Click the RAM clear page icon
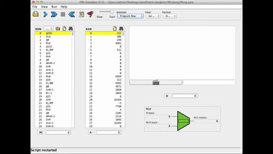The width and height of the screenshot is (273, 154). [x=115, y=29]
